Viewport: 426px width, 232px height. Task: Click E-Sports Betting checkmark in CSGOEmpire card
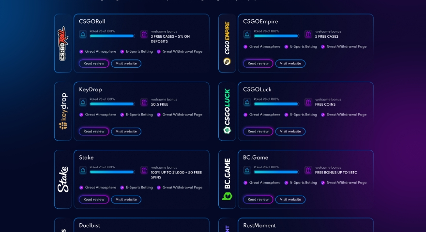[x=286, y=47]
